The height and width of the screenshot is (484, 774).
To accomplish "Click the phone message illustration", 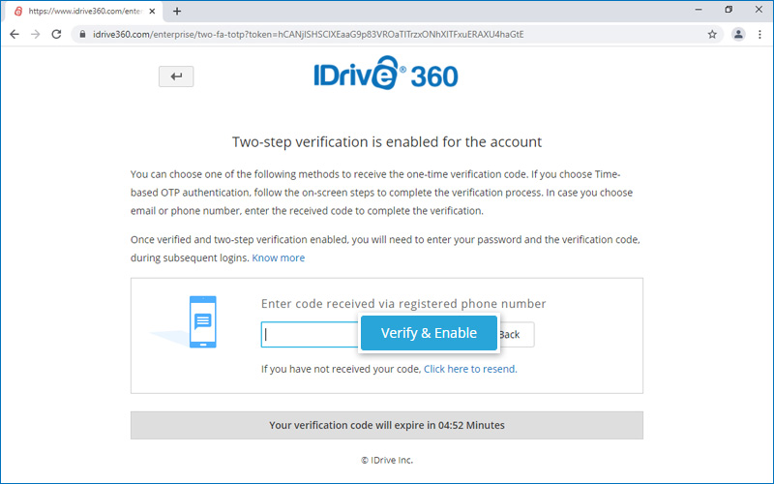I will point(202,321).
